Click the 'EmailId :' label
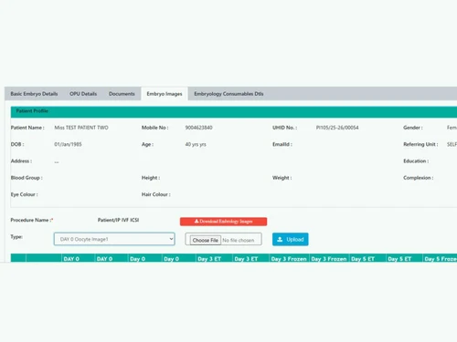 (282, 144)
